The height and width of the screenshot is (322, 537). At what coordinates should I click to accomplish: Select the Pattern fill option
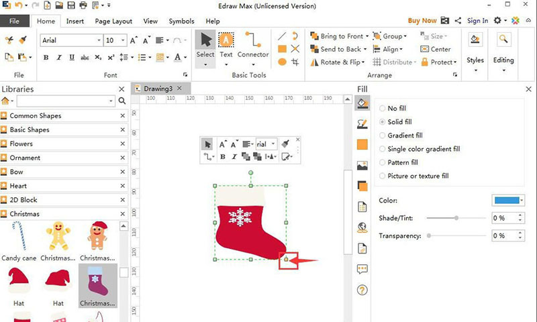tap(399, 162)
